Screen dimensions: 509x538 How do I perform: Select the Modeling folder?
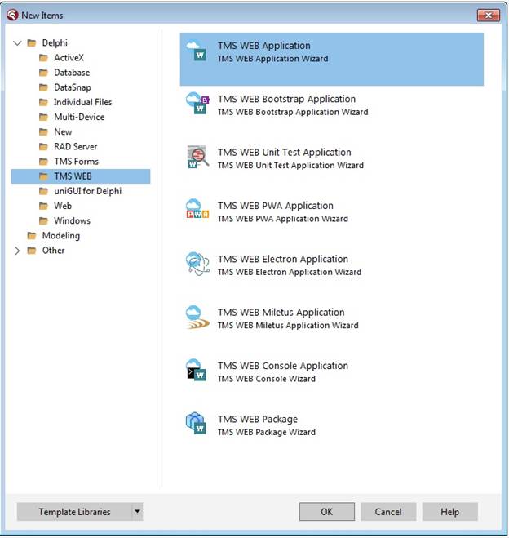click(60, 236)
